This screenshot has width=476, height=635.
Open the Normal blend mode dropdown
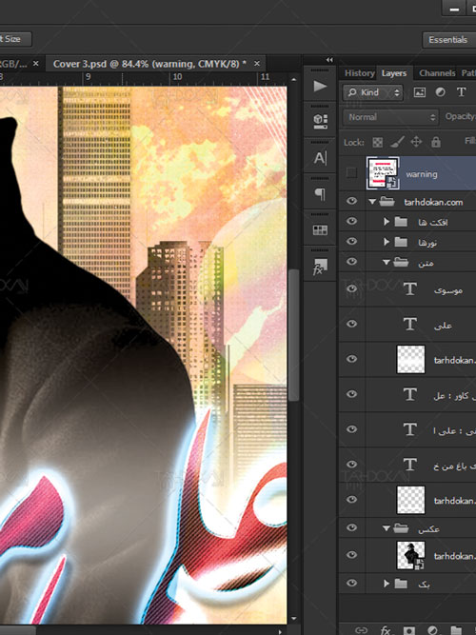pyautogui.click(x=390, y=117)
